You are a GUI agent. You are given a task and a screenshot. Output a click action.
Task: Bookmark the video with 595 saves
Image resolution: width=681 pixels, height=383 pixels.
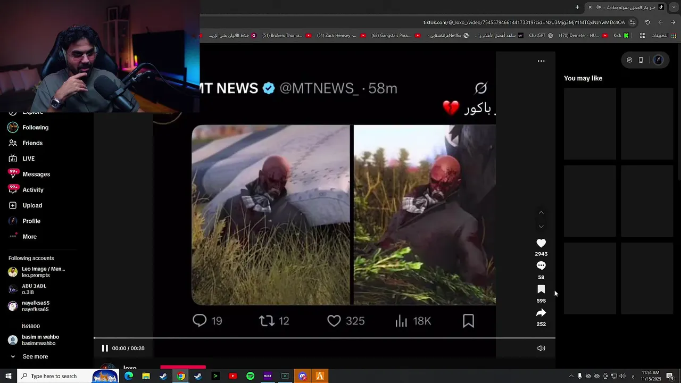pyautogui.click(x=541, y=289)
